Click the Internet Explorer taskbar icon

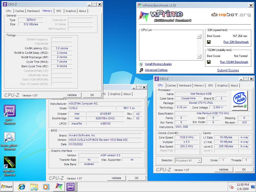tap(22, 186)
